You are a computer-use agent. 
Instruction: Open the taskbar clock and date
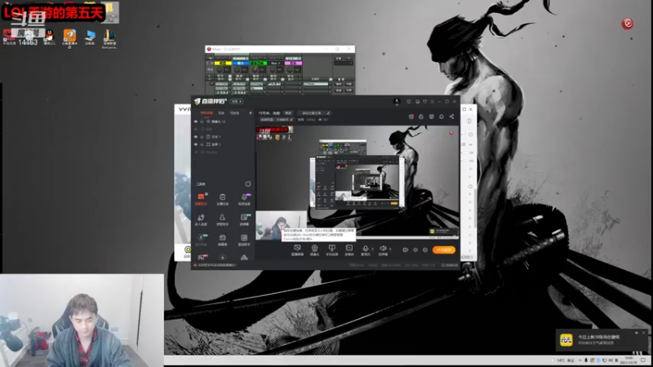(628, 360)
